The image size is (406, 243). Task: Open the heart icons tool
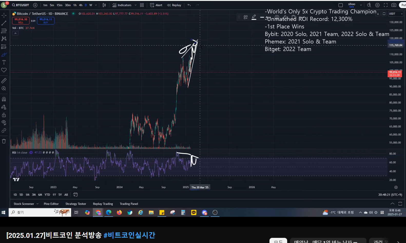tap(4, 70)
